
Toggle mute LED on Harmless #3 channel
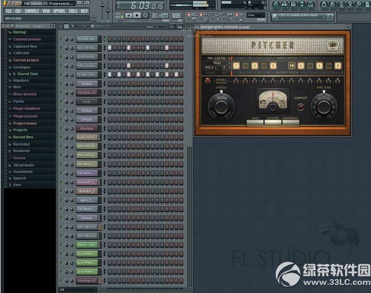click(x=61, y=92)
